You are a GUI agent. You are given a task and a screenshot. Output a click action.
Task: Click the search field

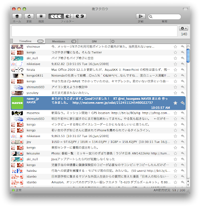coord(164,17)
